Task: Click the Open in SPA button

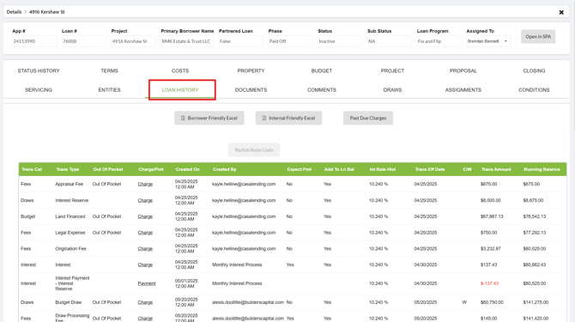Action: [x=538, y=37]
